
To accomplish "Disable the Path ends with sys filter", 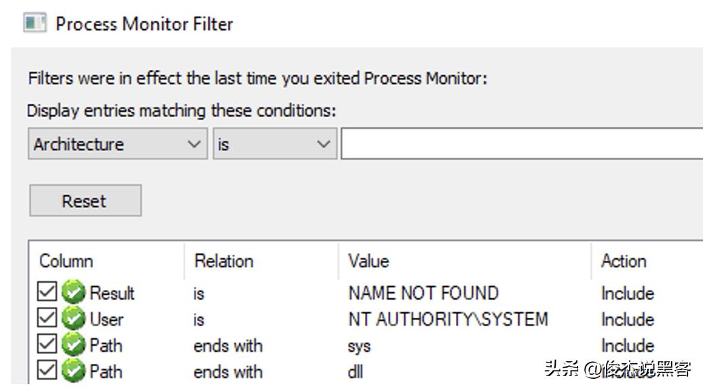I will coord(47,345).
